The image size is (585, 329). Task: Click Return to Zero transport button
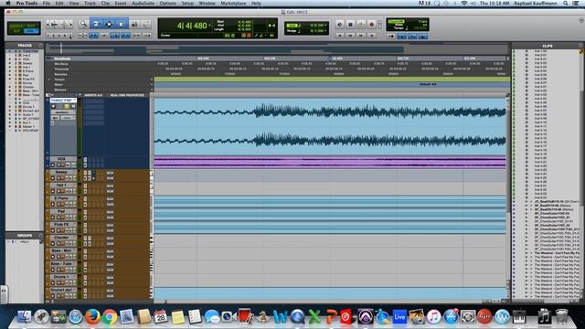pos(339,36)
